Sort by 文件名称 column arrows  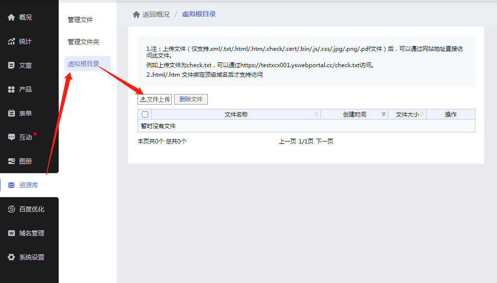tap(316, 114)
